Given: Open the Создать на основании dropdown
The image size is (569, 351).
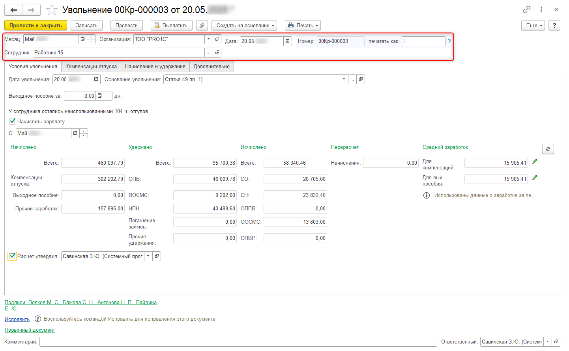Looking at the screenshot, I should [x=244, y=26].
